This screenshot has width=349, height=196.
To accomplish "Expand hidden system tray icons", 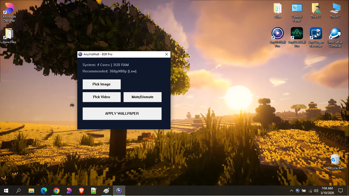I will (292, 190).
